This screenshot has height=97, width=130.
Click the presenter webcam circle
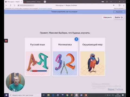[15, 82]
